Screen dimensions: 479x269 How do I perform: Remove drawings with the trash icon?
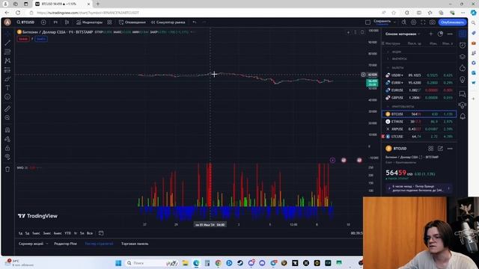(7, 170)
